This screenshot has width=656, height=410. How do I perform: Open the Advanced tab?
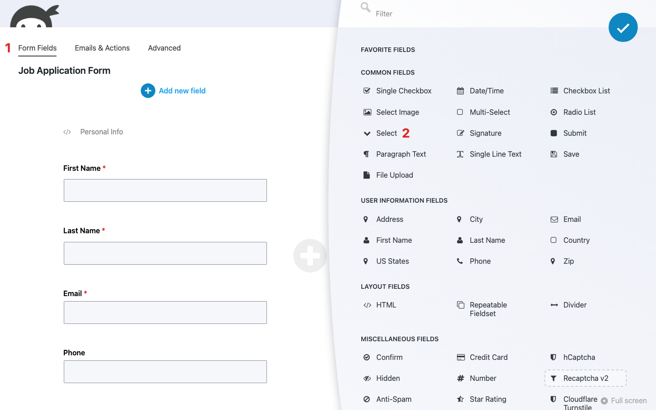(x=164, y=48)
